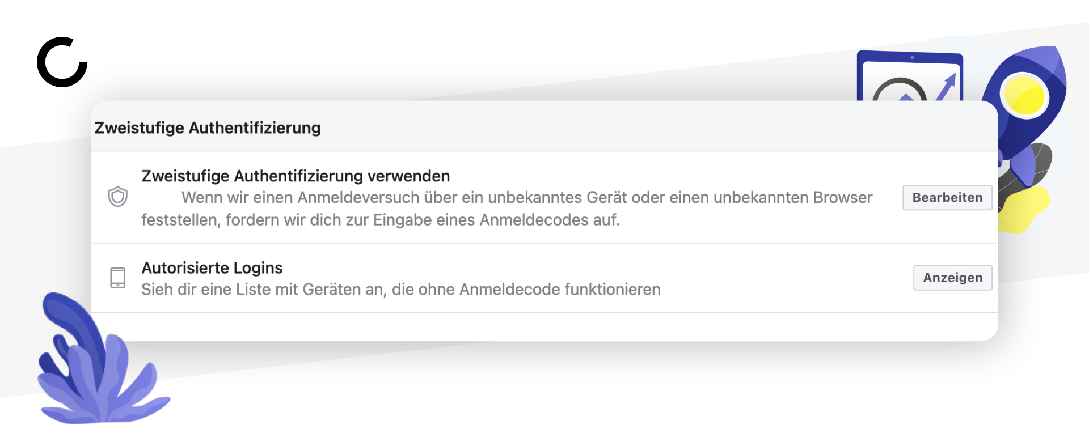Click the yellow leaf beneath the rocket
This screenshot has height=442, width=1089.
tap(1024, 210)
